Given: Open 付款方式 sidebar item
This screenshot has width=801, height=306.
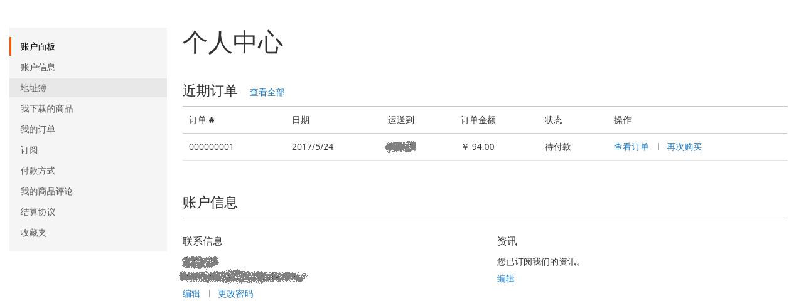Looking at the screenshot, I should [x=88, y=171].
